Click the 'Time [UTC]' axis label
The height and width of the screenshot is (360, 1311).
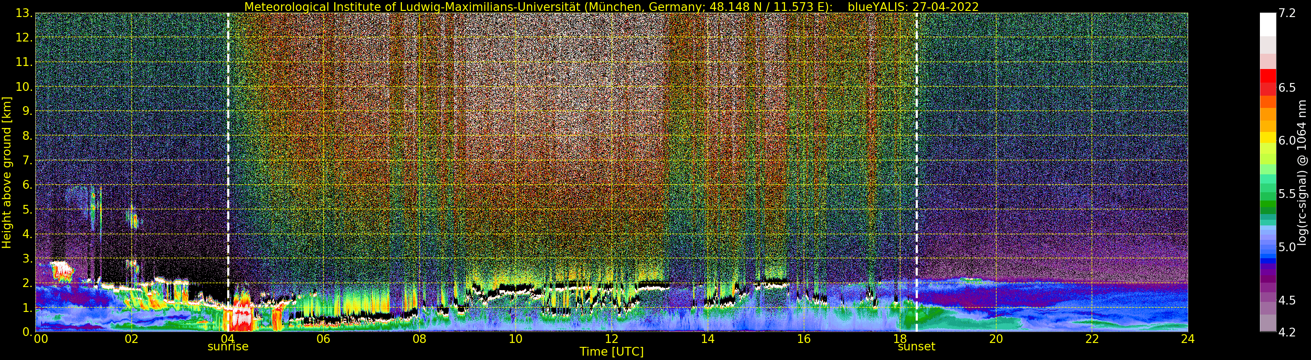(612, 352)
